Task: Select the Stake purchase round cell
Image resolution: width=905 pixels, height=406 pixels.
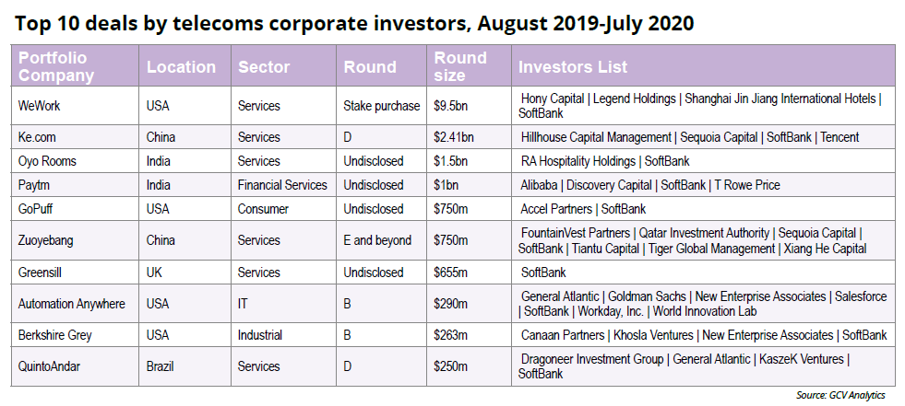Action: click(x=382, y=106)
